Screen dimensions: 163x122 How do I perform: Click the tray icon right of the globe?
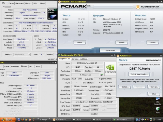coord(140,119)
